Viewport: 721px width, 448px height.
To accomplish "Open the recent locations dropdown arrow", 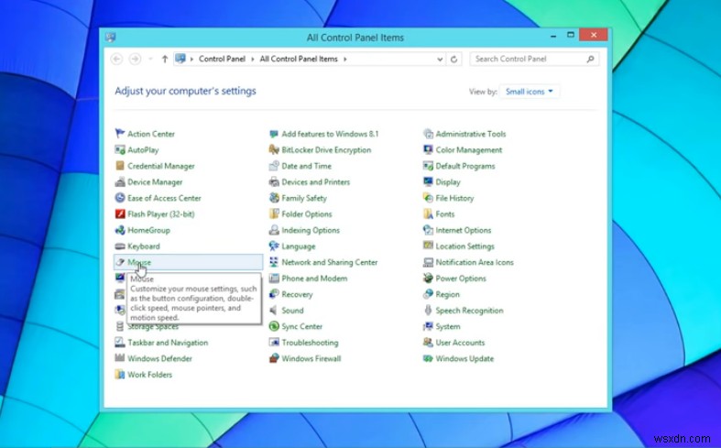I will pyautogui.click(x=150, y=59).
